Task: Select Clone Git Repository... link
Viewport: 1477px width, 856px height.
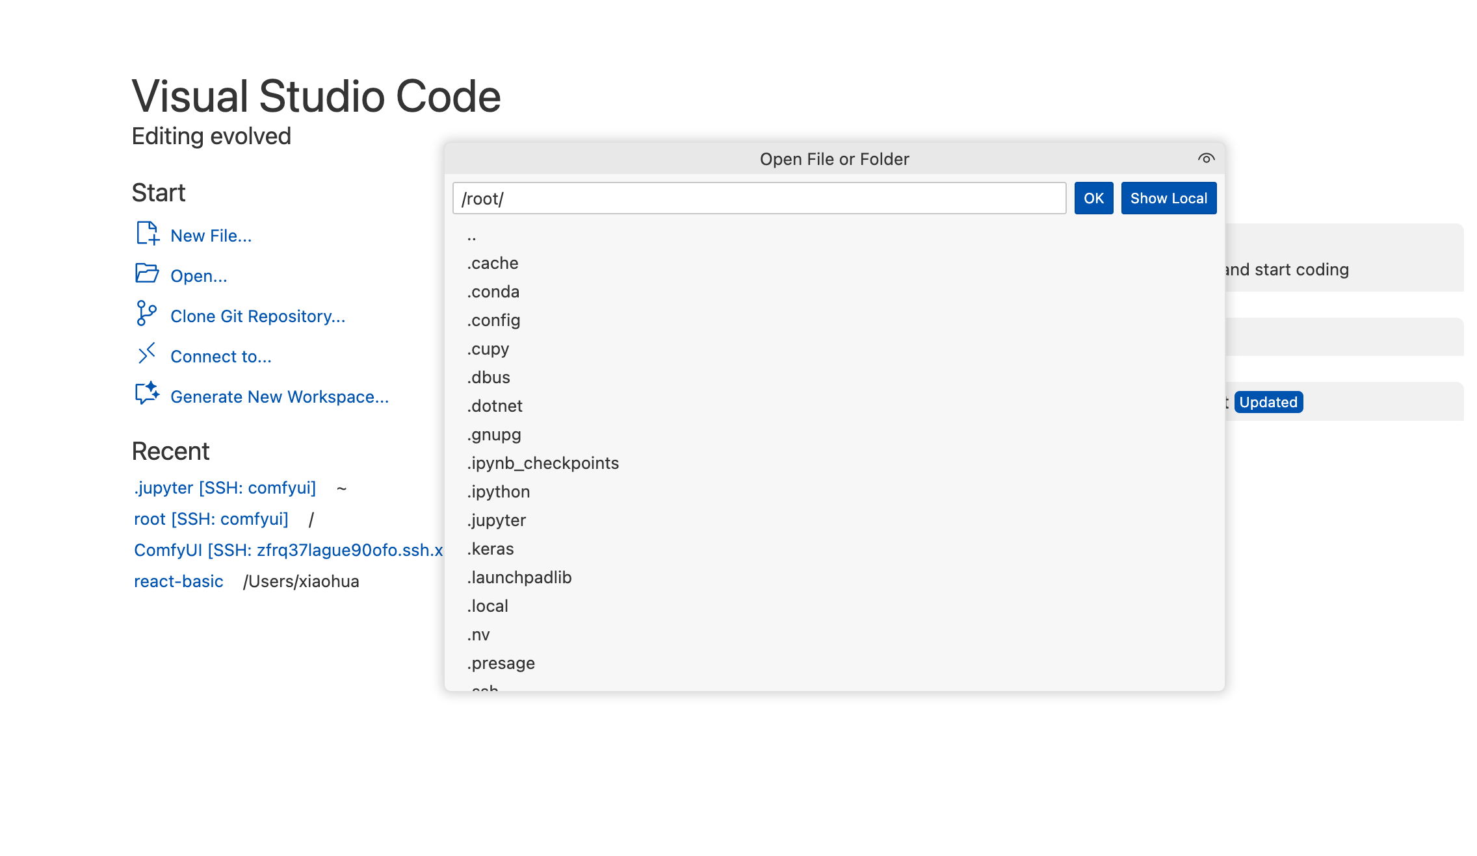Action: (257, 316)
